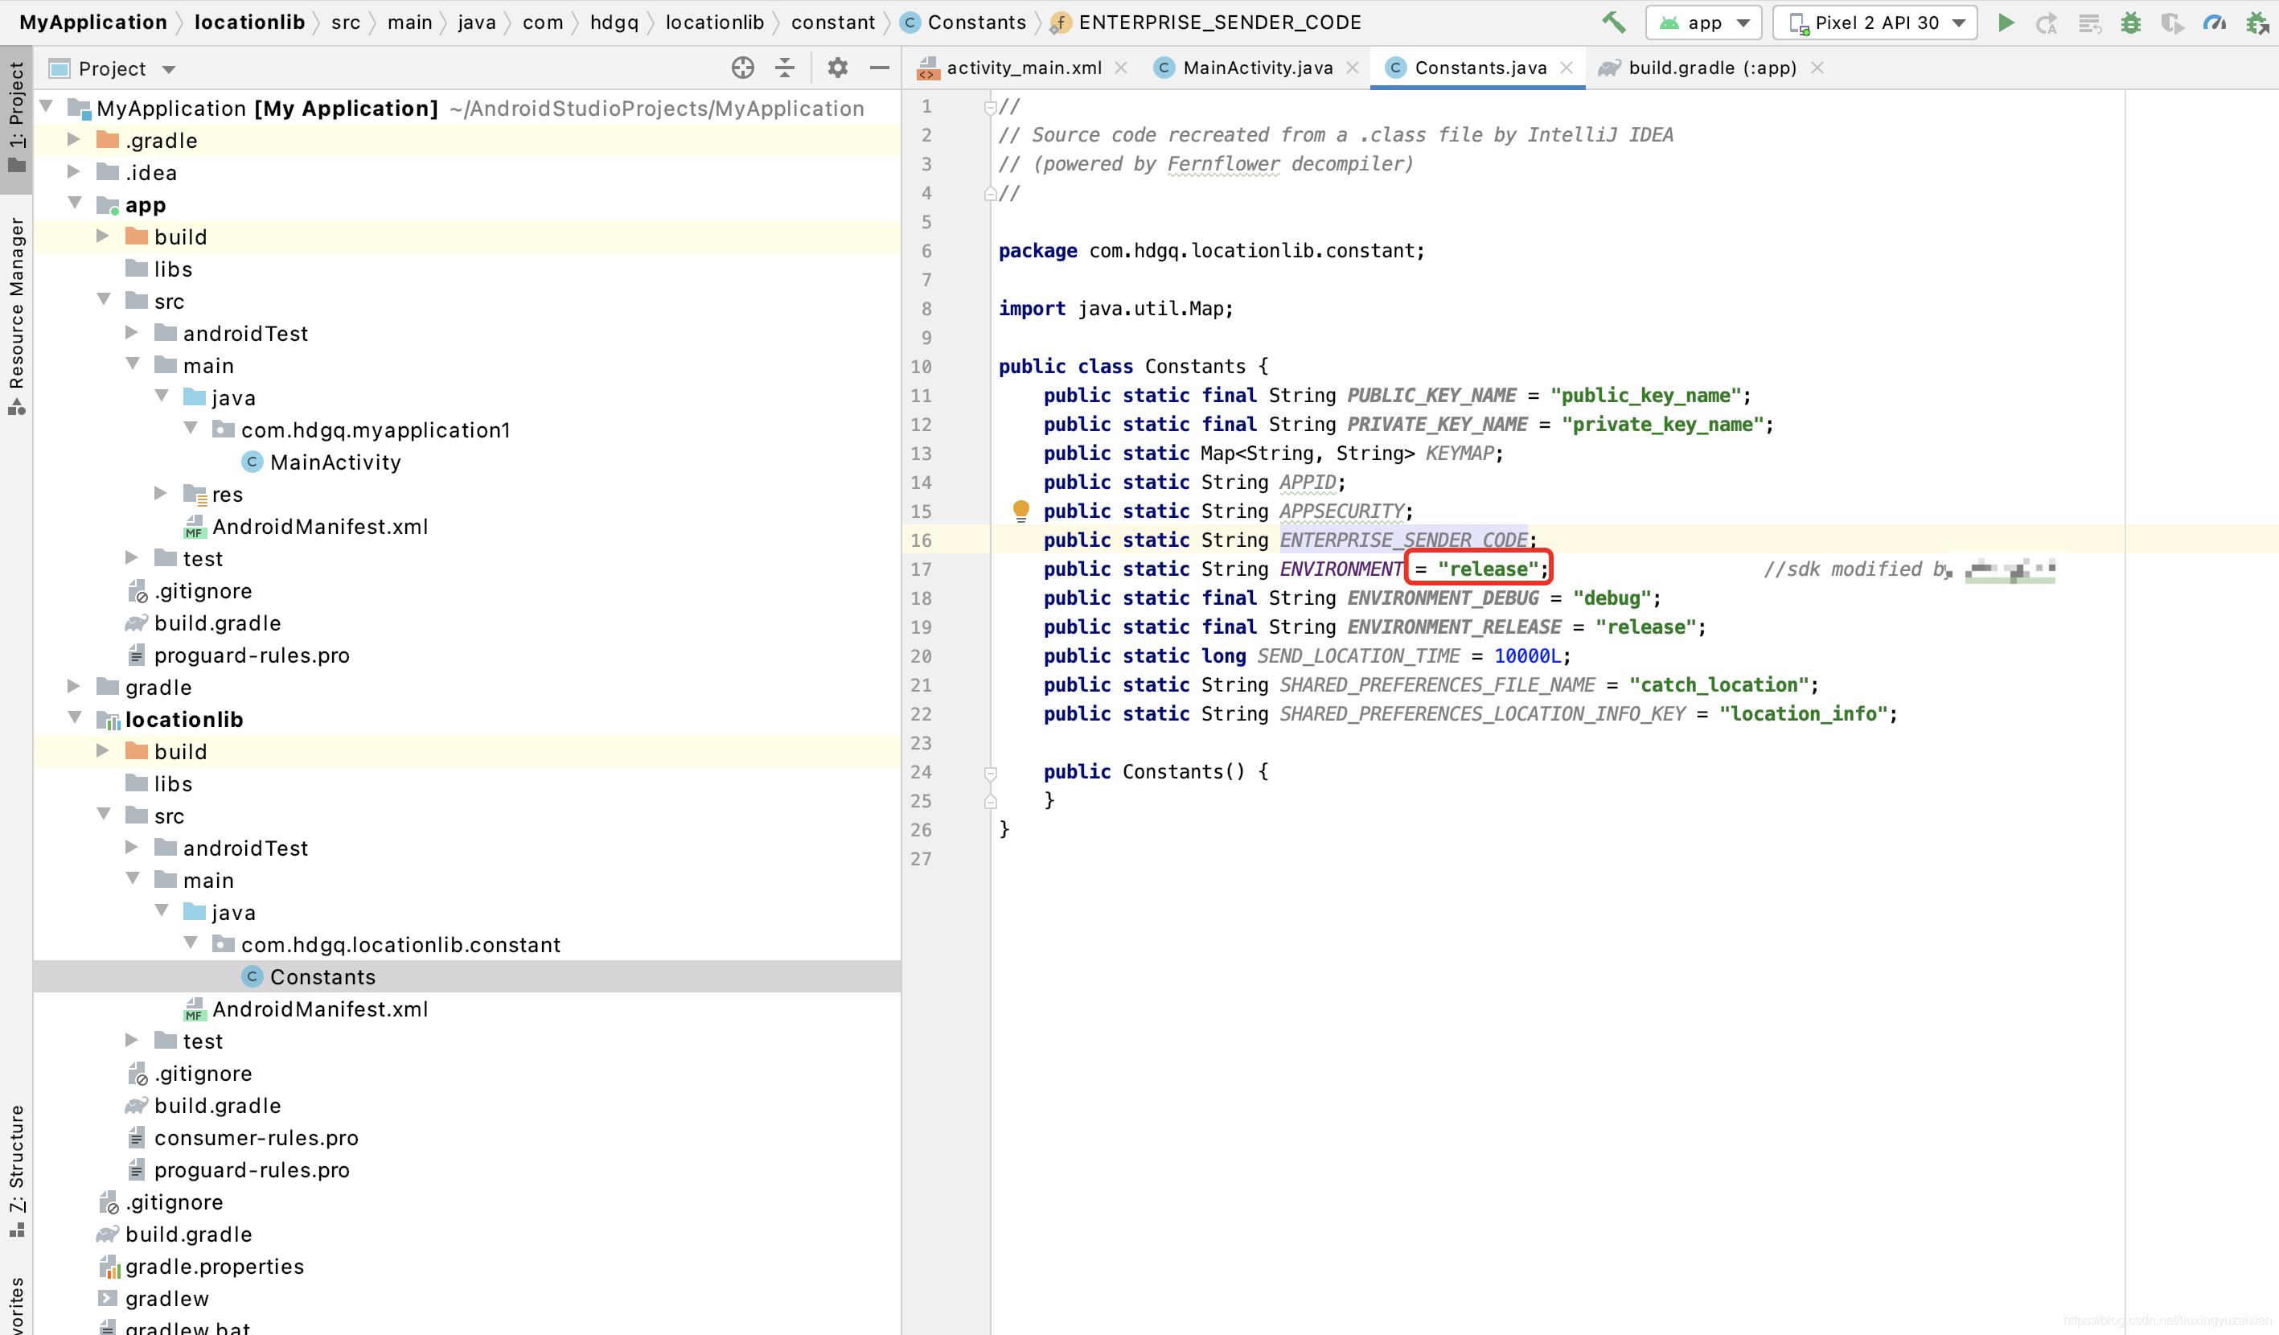Expand the root gradle folder
Screen dimensions: 2279x1335
point(74,687)
